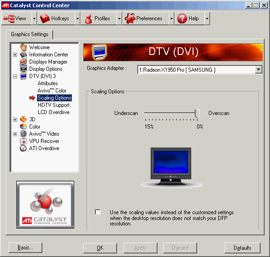
Task: Click the Information Center icon in tree
Action: point(23,55)
